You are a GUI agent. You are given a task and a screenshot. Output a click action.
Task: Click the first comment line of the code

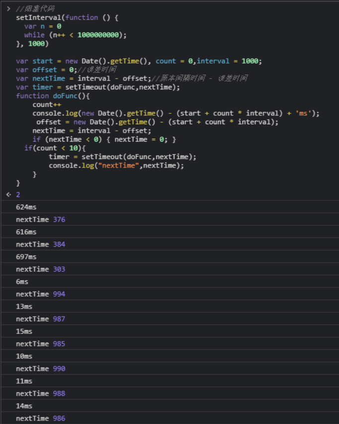click(35, 8)
